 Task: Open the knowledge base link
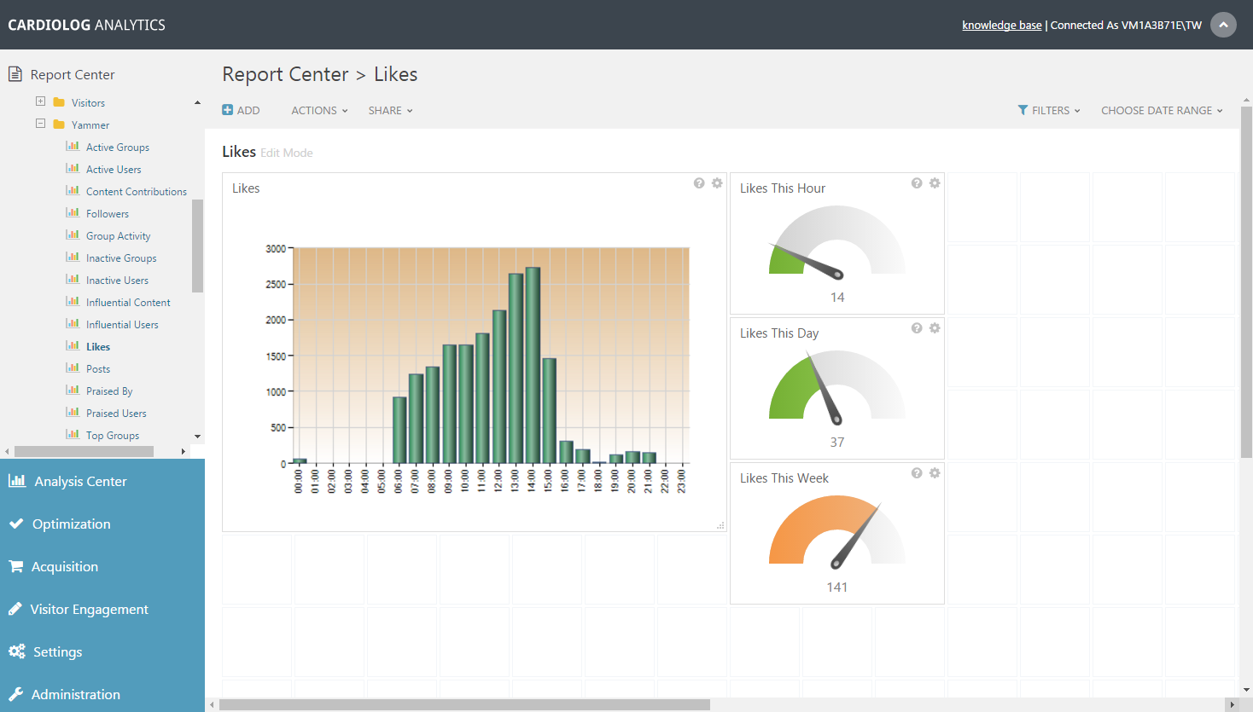tap(1002, 25)
